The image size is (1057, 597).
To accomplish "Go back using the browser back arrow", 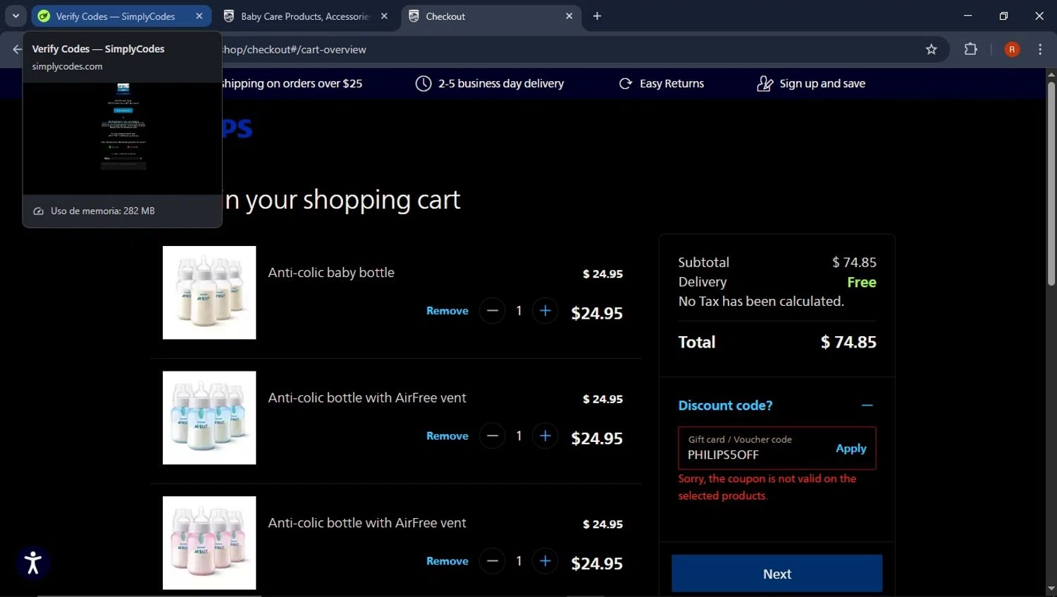I will pos(16,49).
